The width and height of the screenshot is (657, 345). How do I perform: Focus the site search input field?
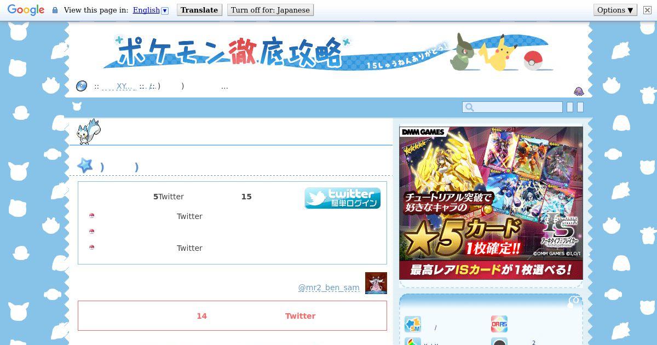coord(512,107)
